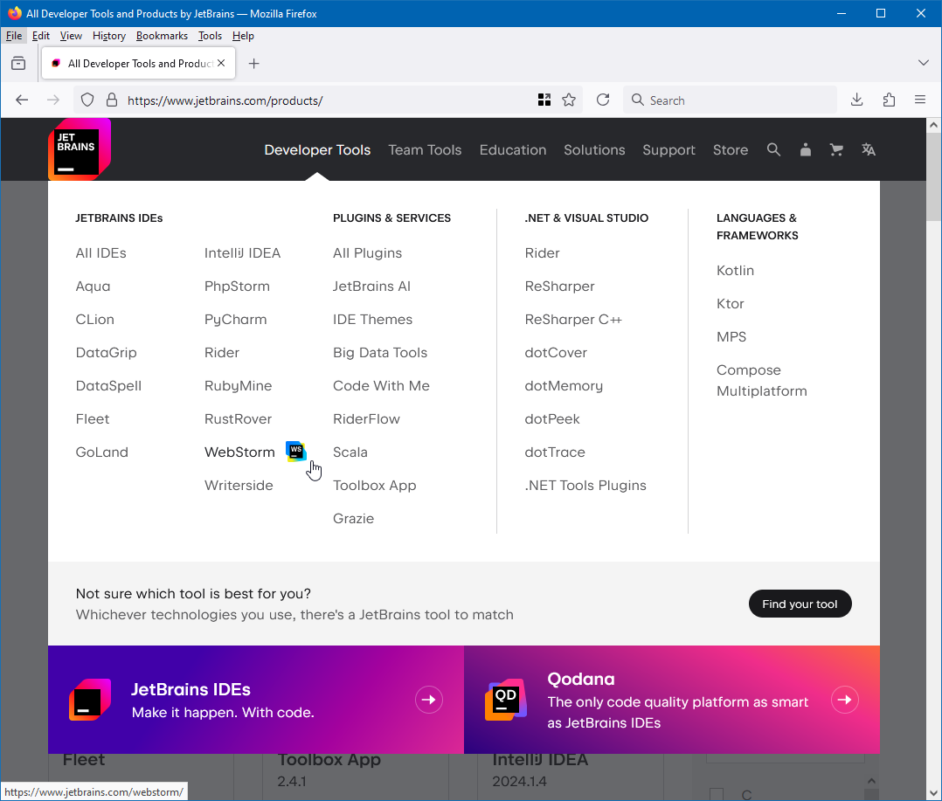Click the JetBrains logo
942x801 pixels.
[x=79, y=148]
